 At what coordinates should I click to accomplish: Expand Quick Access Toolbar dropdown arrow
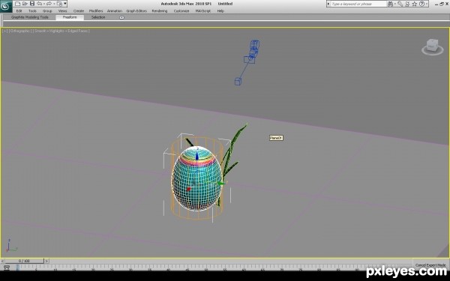pyautogui.click(x=65, y=4)
